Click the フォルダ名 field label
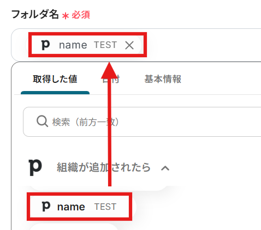 tap(35, 14)
